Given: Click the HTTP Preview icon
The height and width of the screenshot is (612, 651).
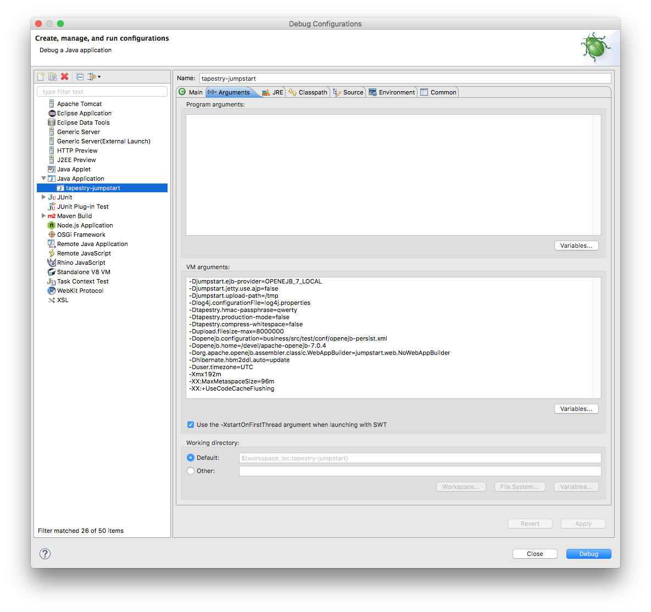Looking at the screenshot, I should click(x=52, y=151).
